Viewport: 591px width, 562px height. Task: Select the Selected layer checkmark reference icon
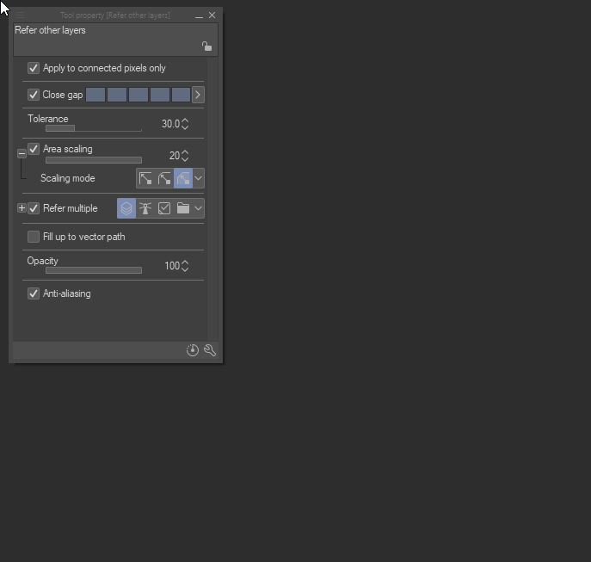(x=164, y=208)
